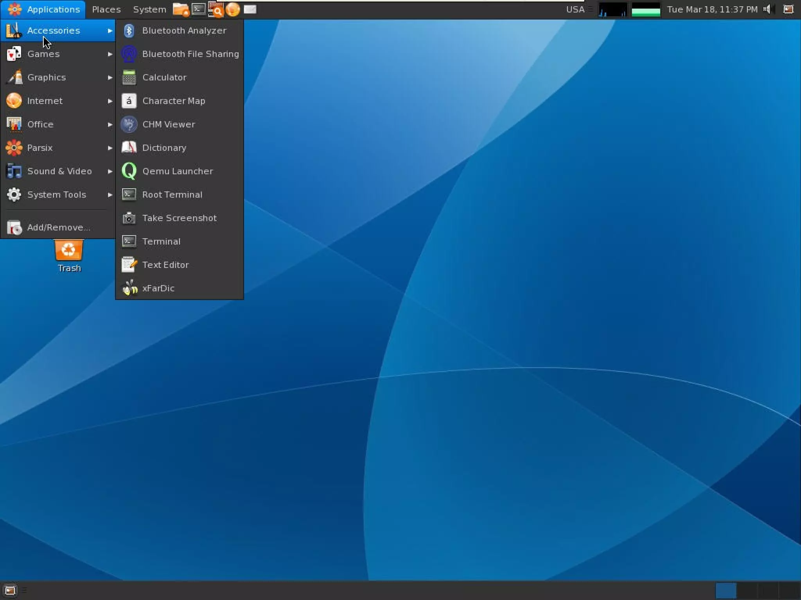Open the Character Map

tap(173, 101)
